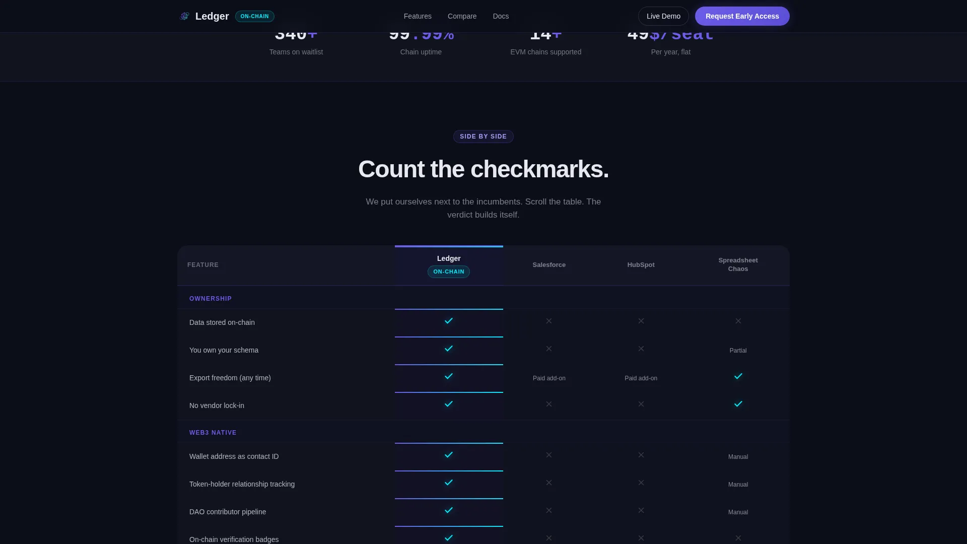Click On-chain verification badges label

[234, 539]
